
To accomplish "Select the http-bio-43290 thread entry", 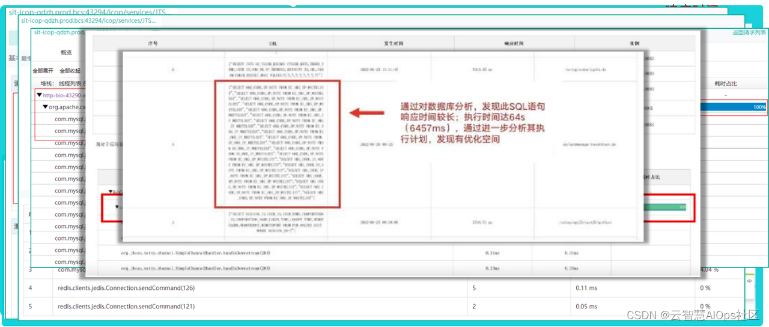I will tap(64, 95).
